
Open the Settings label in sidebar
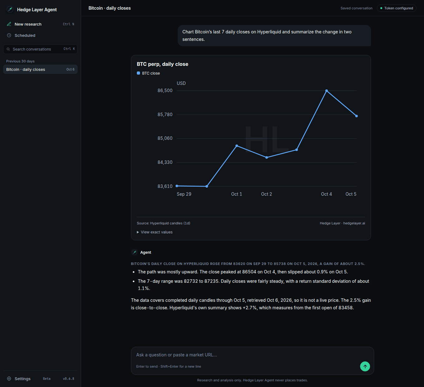coord(22,379)
